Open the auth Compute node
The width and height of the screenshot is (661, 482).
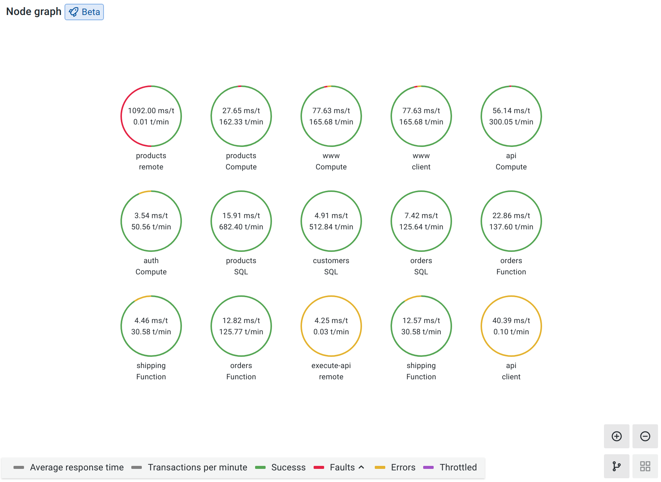point(151,221)
